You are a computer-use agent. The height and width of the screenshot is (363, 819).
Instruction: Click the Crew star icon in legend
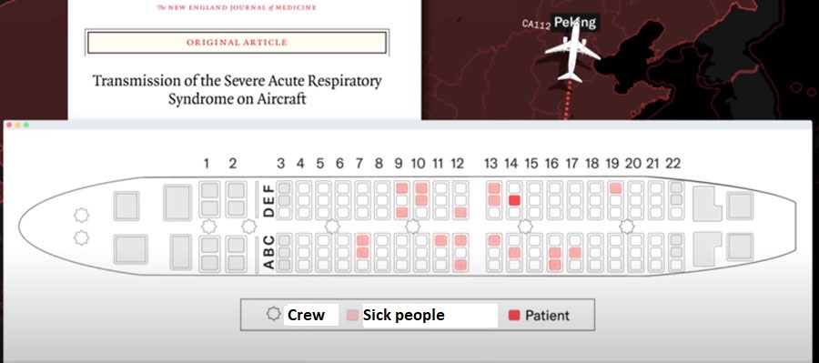click(x=273, y=314)
